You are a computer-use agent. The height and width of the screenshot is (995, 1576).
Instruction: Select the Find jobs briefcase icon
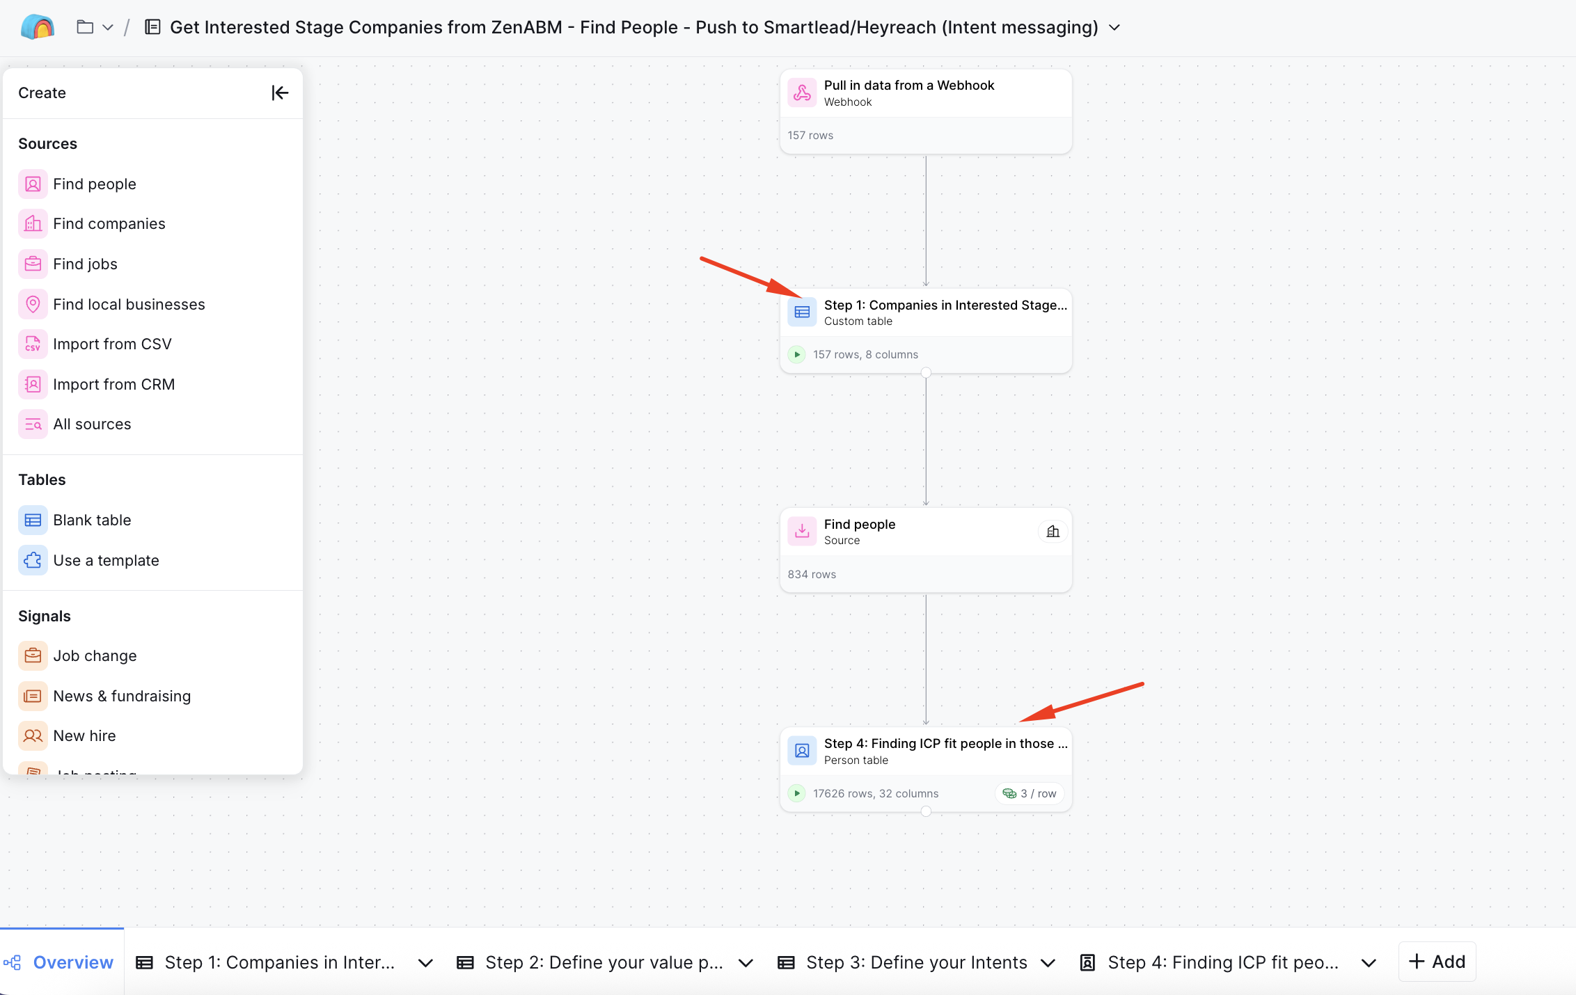point(32,264)
